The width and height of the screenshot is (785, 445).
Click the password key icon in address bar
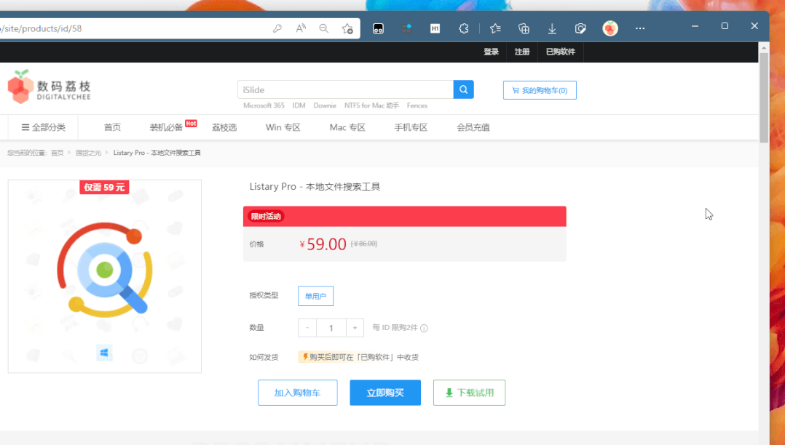pyautogui.click(x=277, y=28)
